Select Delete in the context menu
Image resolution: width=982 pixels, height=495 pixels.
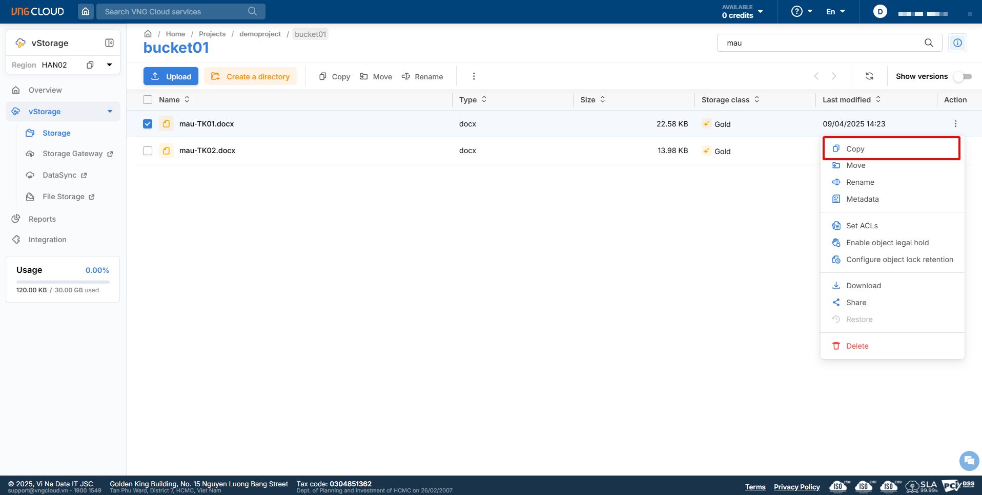coord(857,346)
